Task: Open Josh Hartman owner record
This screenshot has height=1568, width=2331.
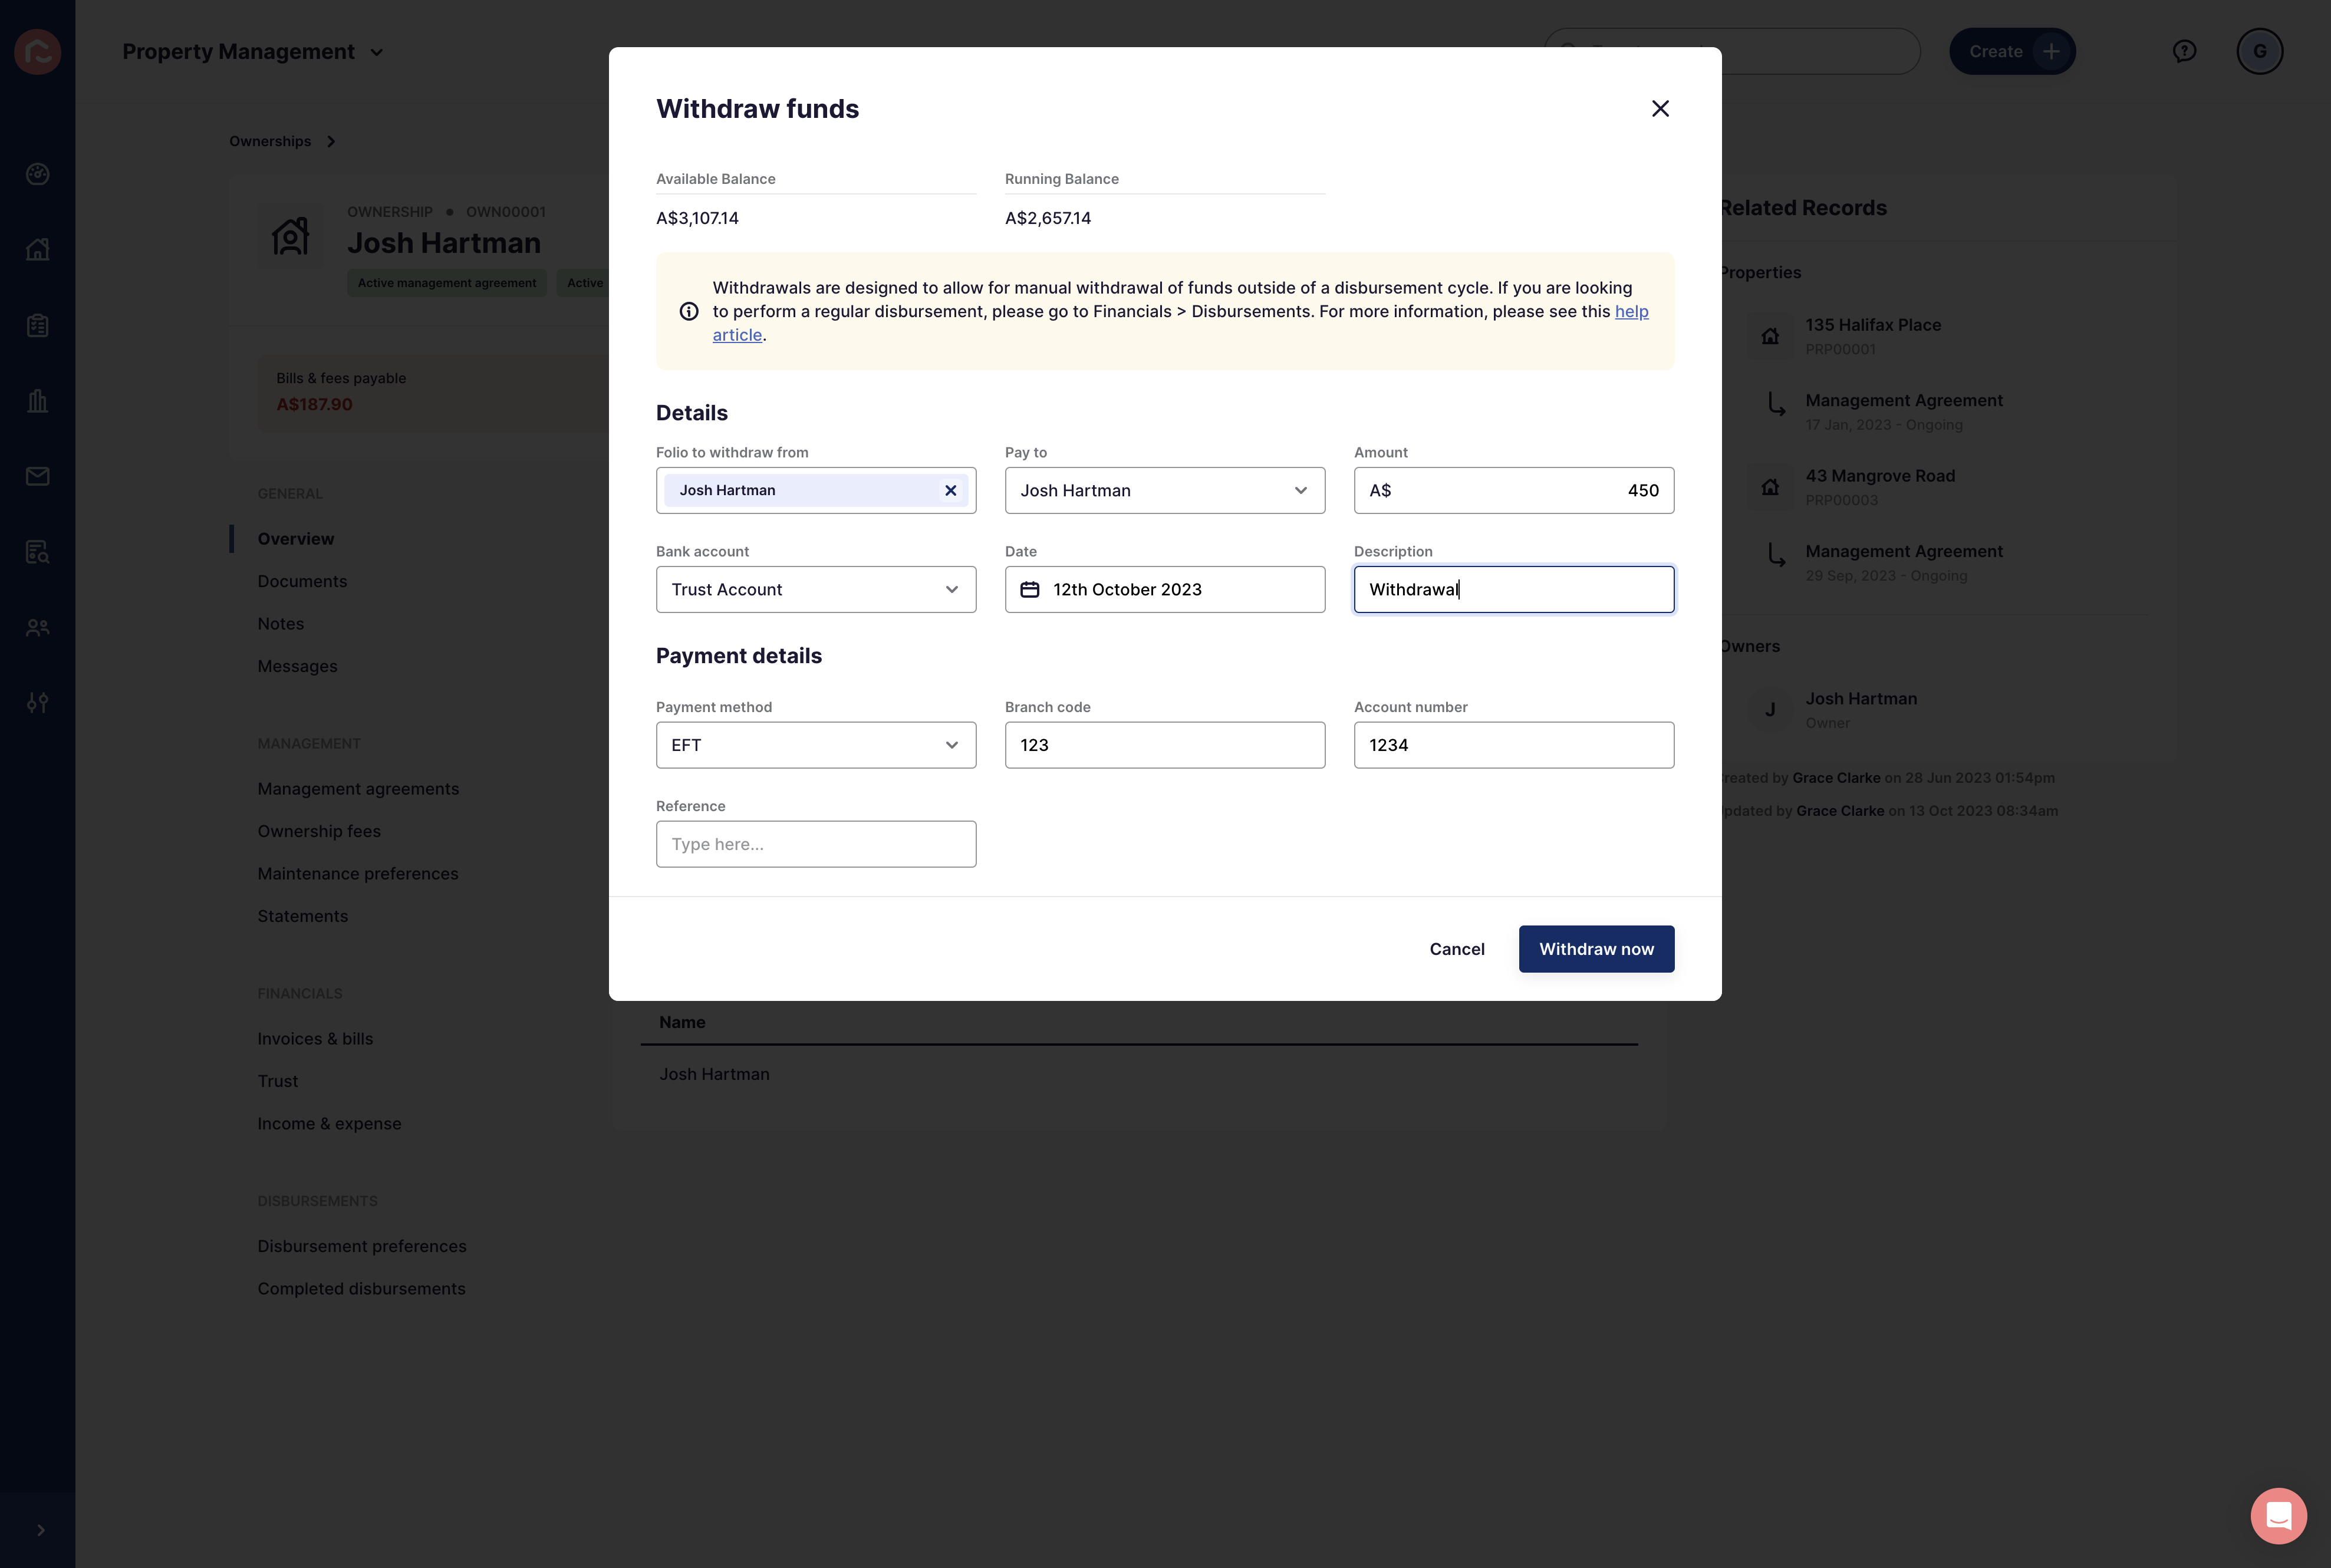Action: (1860, 699)
